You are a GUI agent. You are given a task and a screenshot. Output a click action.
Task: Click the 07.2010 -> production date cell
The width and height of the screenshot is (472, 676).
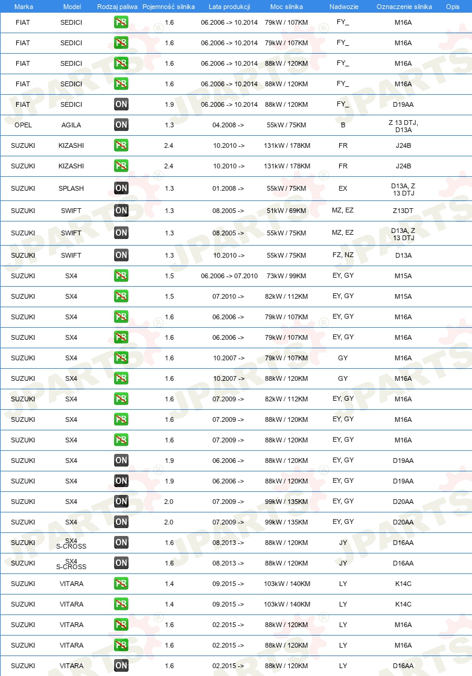[228, 296]
